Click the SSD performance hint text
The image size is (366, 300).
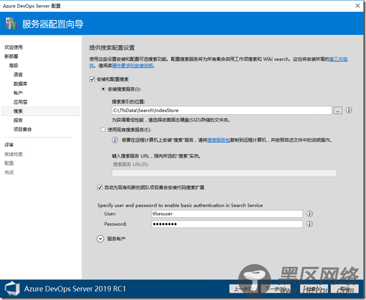point(171,120)
